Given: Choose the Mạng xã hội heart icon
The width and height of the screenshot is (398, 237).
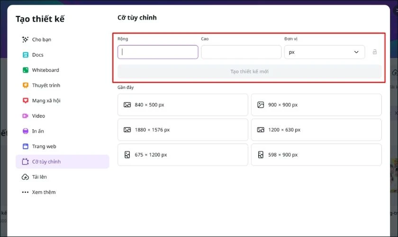Looking at the screenshot, I should click(26, 100).
